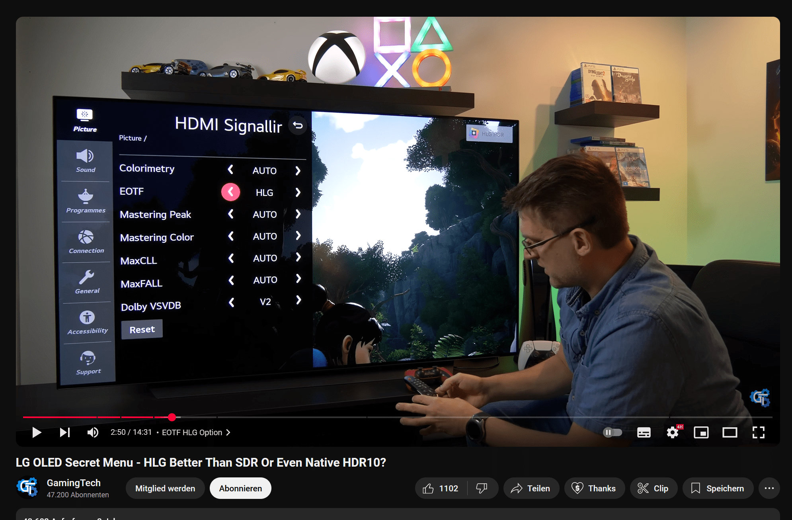
Task: Click the right arrow for Mastering Color
Action: [298, 236]
